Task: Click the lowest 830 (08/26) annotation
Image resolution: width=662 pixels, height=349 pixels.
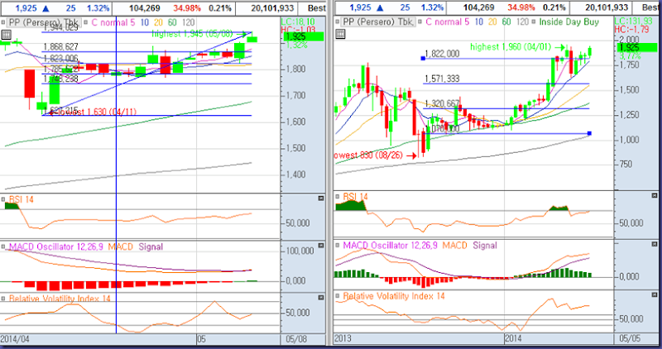Action: click(368, 155)
